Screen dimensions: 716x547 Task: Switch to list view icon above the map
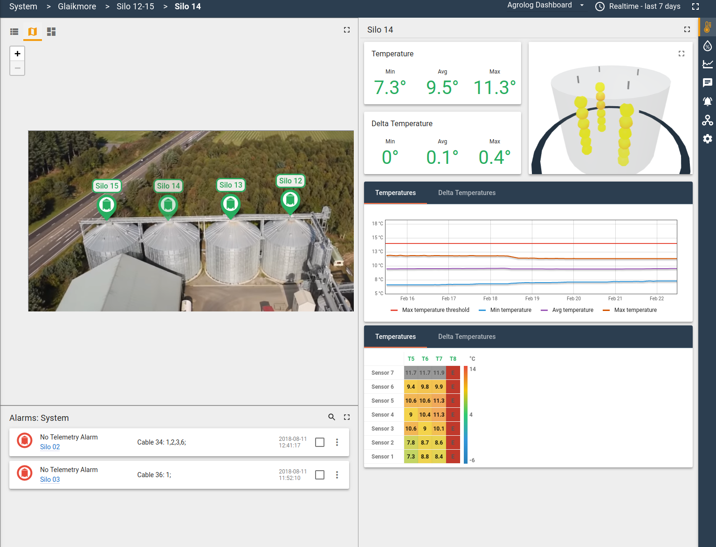pos(14,32)
